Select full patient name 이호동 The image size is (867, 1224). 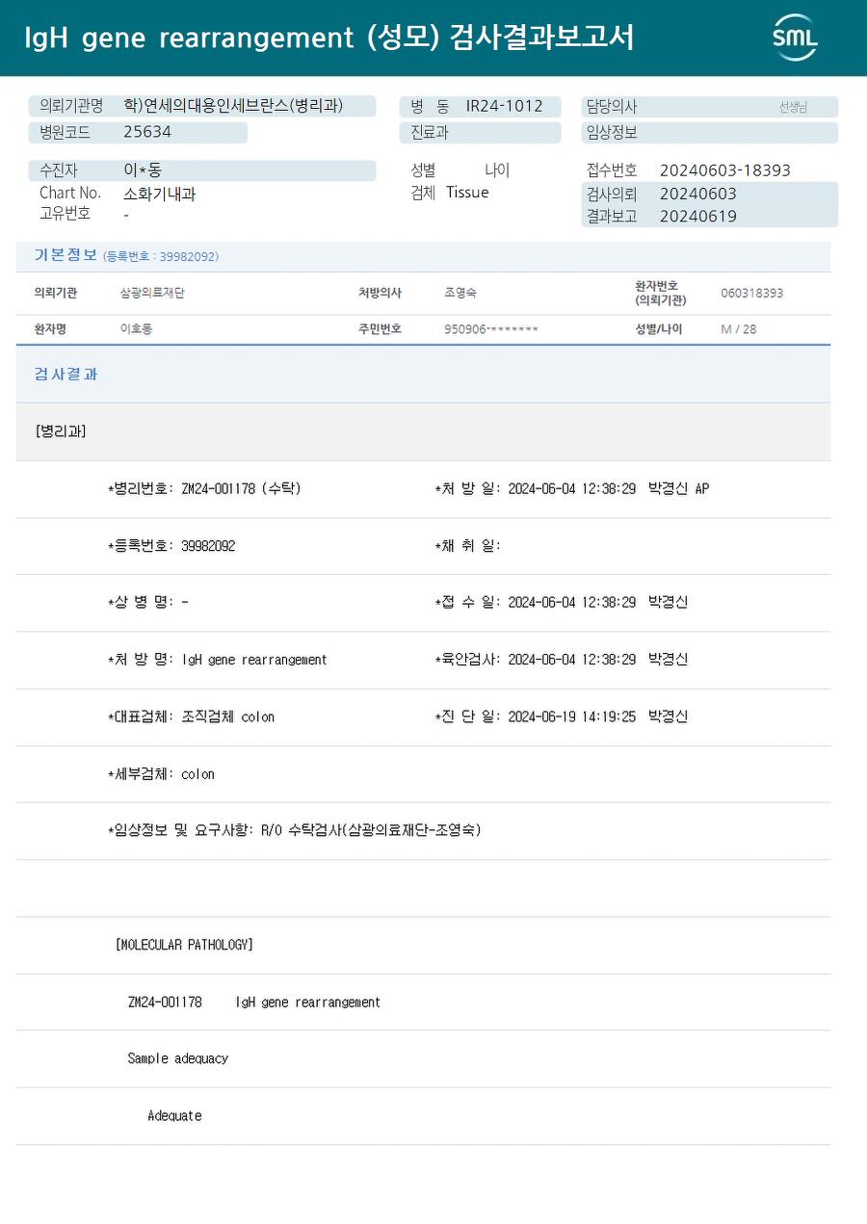(136, 329)
